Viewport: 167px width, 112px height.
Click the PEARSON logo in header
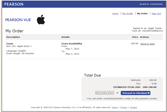click(14, 4)
